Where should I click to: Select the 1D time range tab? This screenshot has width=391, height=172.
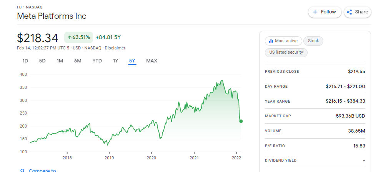click(x=25, y=61)
